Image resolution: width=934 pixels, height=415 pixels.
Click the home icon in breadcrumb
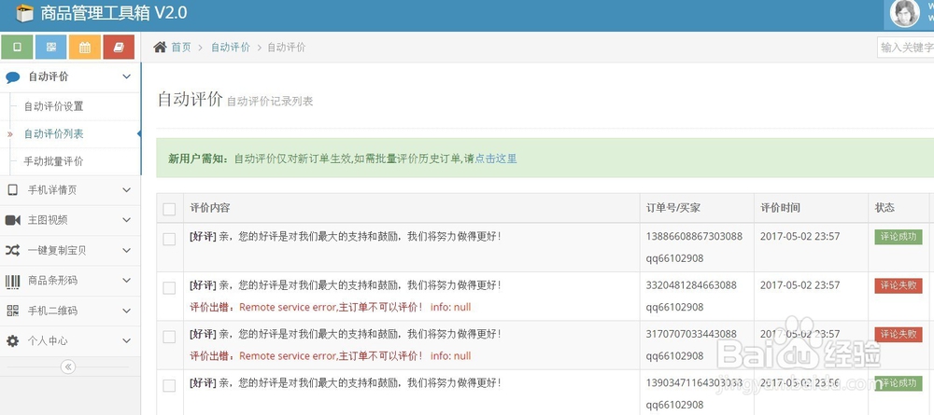point(160,48)
